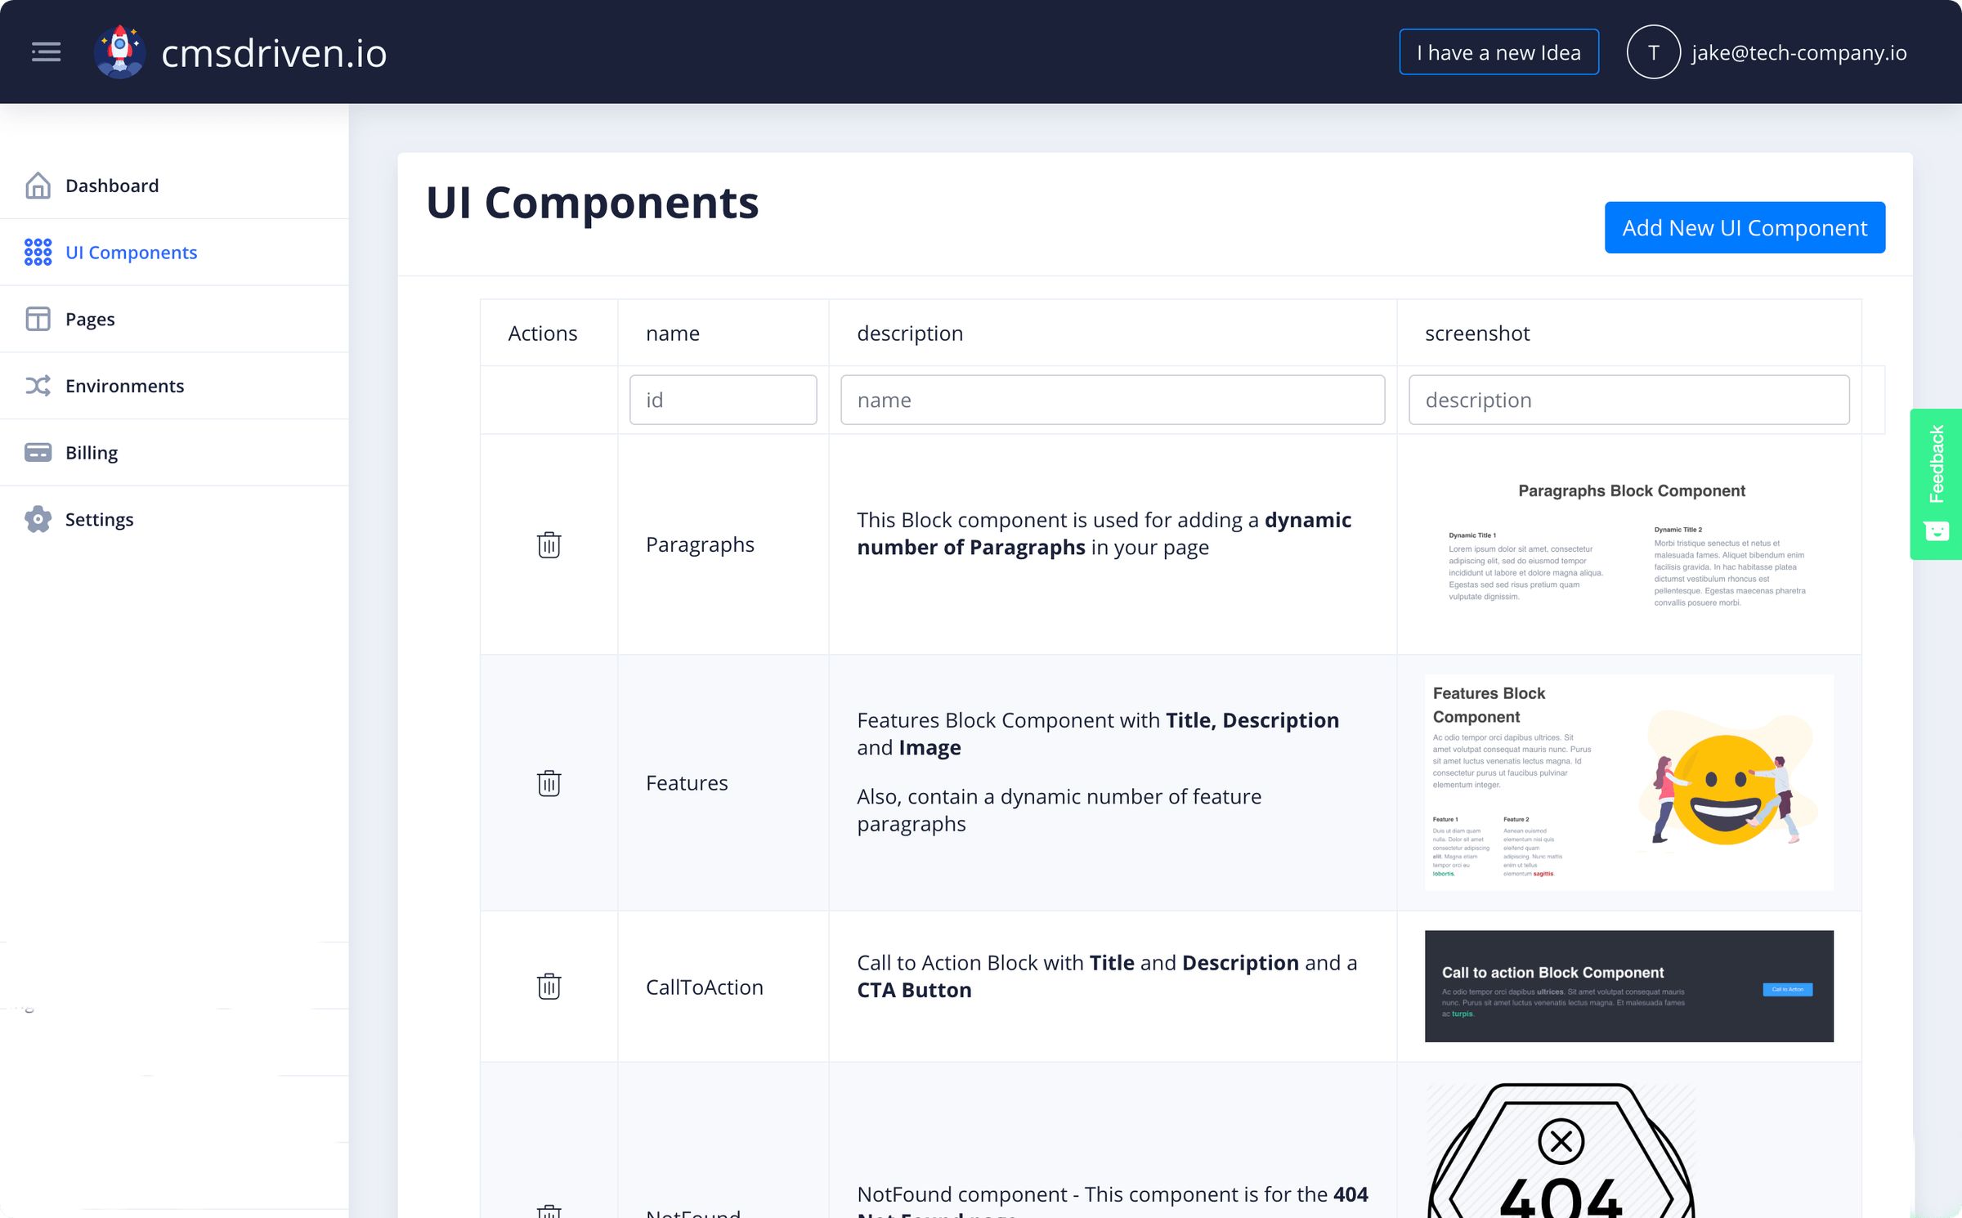Select the Dashboard home icon
This screenshot has height=1218, width=1962.
pyautogui.click(x=38, y=186)
